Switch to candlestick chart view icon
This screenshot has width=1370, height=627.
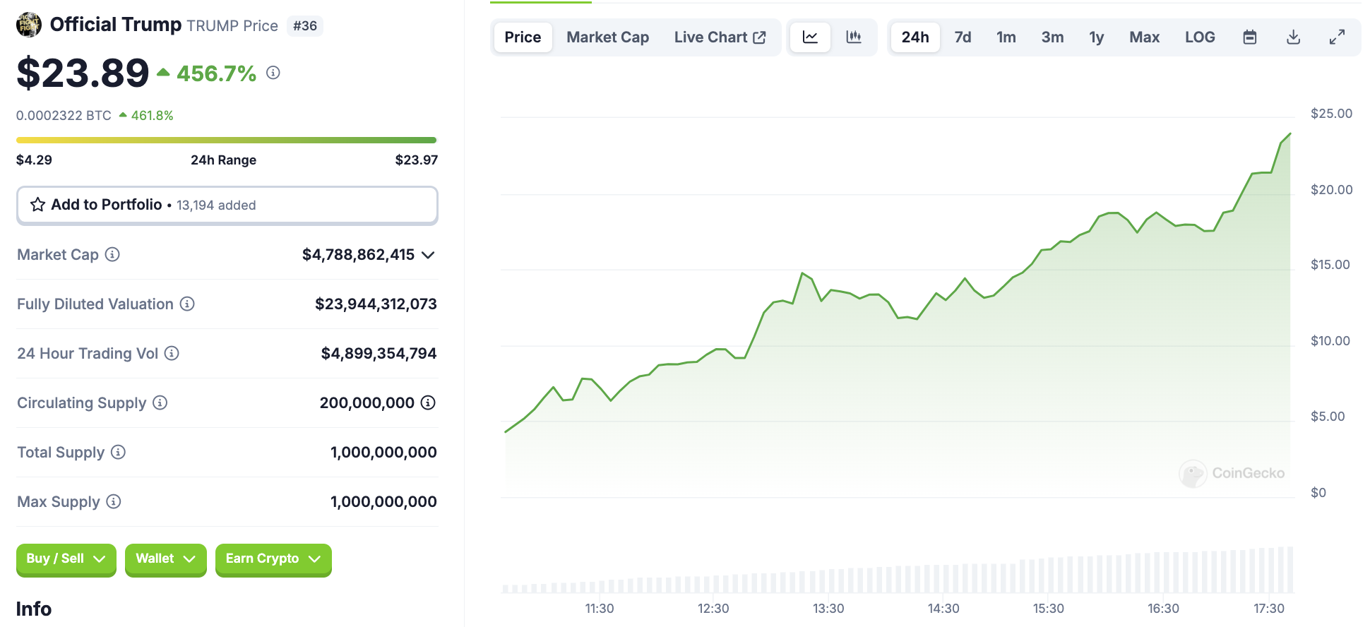(x=854, y=37)
